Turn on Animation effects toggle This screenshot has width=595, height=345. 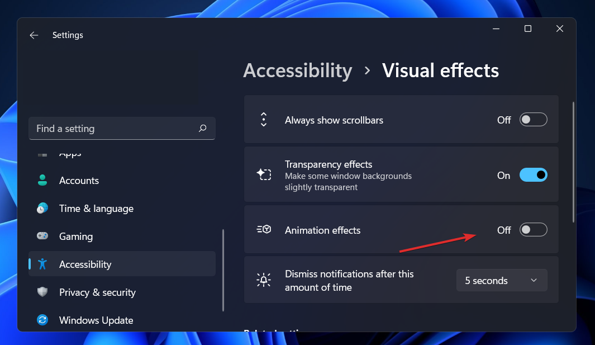click(x=533, y=230)
